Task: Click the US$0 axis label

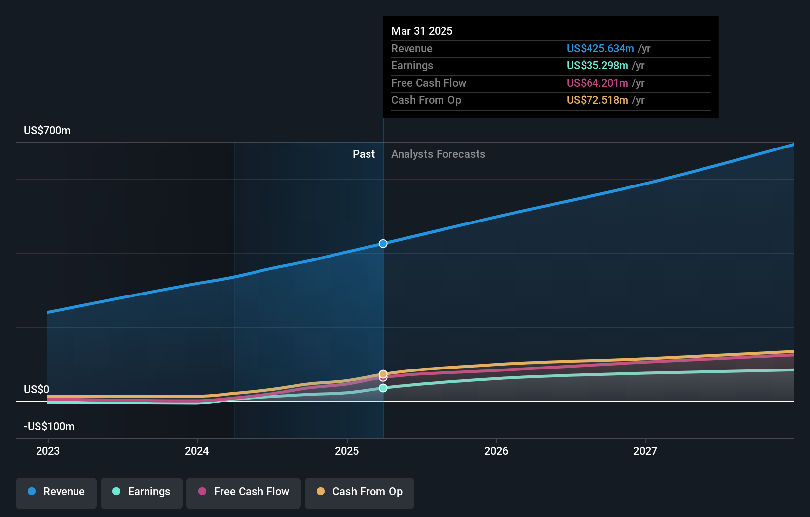Action: pos(37,390)
